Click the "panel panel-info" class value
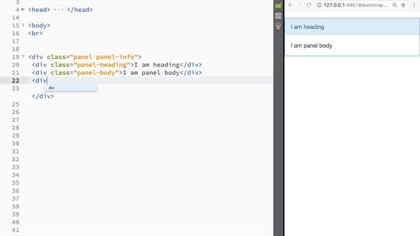 [104, 57]
